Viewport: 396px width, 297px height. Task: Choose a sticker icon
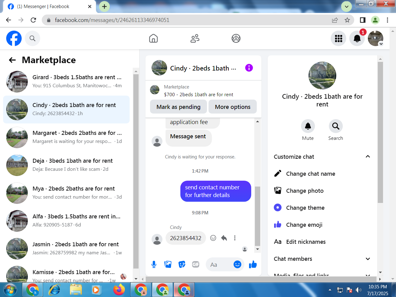[x=182, y=265]
